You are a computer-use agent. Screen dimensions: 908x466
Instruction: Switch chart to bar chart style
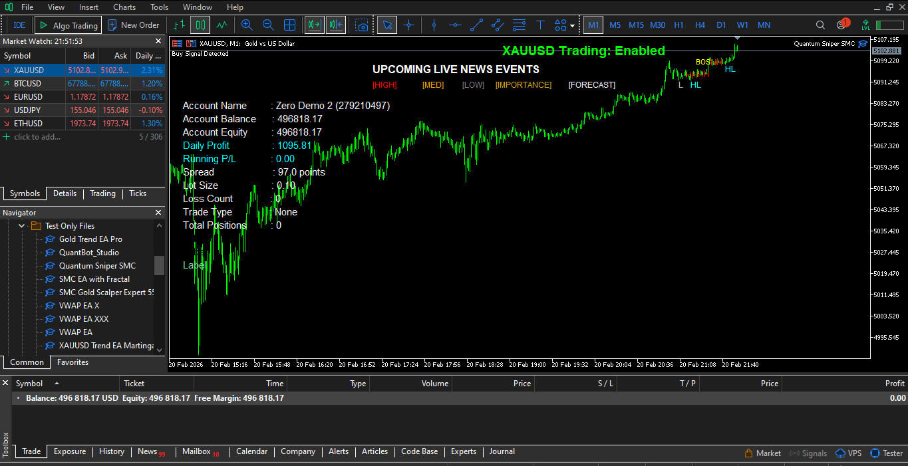[x=179, y=25]
